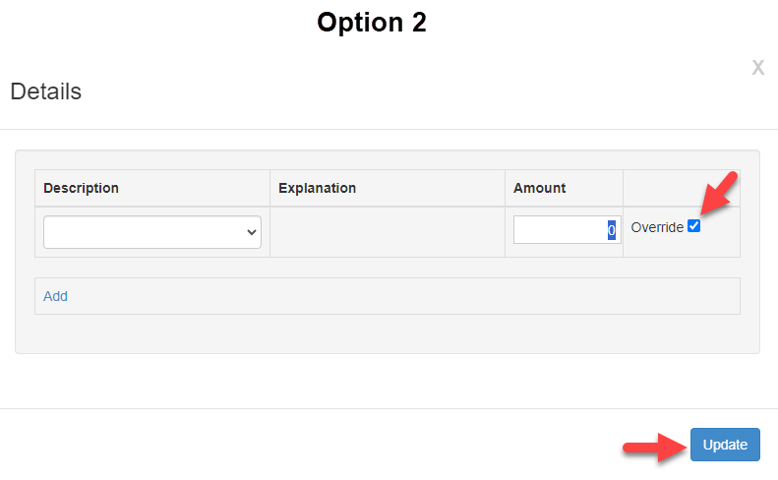Viewport: 778px width, 480px height.
Task: Click the Description column header
Action: pyautogui.click(x=81, y=188)
